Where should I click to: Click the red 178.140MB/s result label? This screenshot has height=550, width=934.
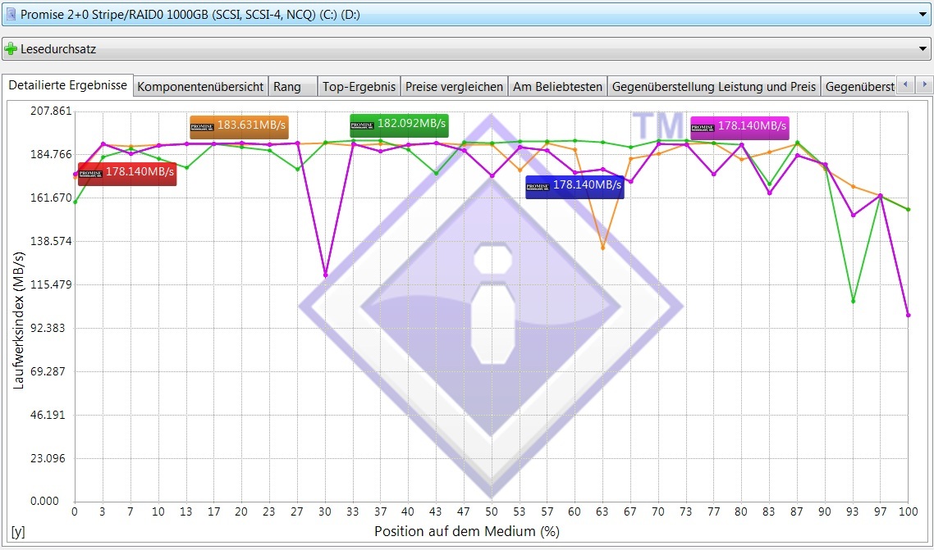coord(127,173)
